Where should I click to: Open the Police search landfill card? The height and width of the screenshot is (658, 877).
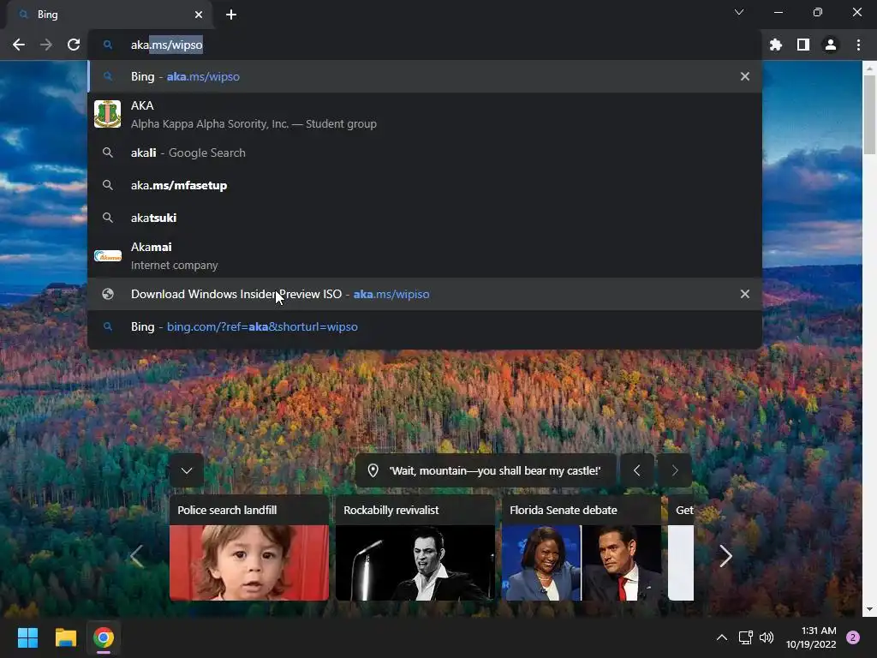pyautogui.click(x=249, y=547)
